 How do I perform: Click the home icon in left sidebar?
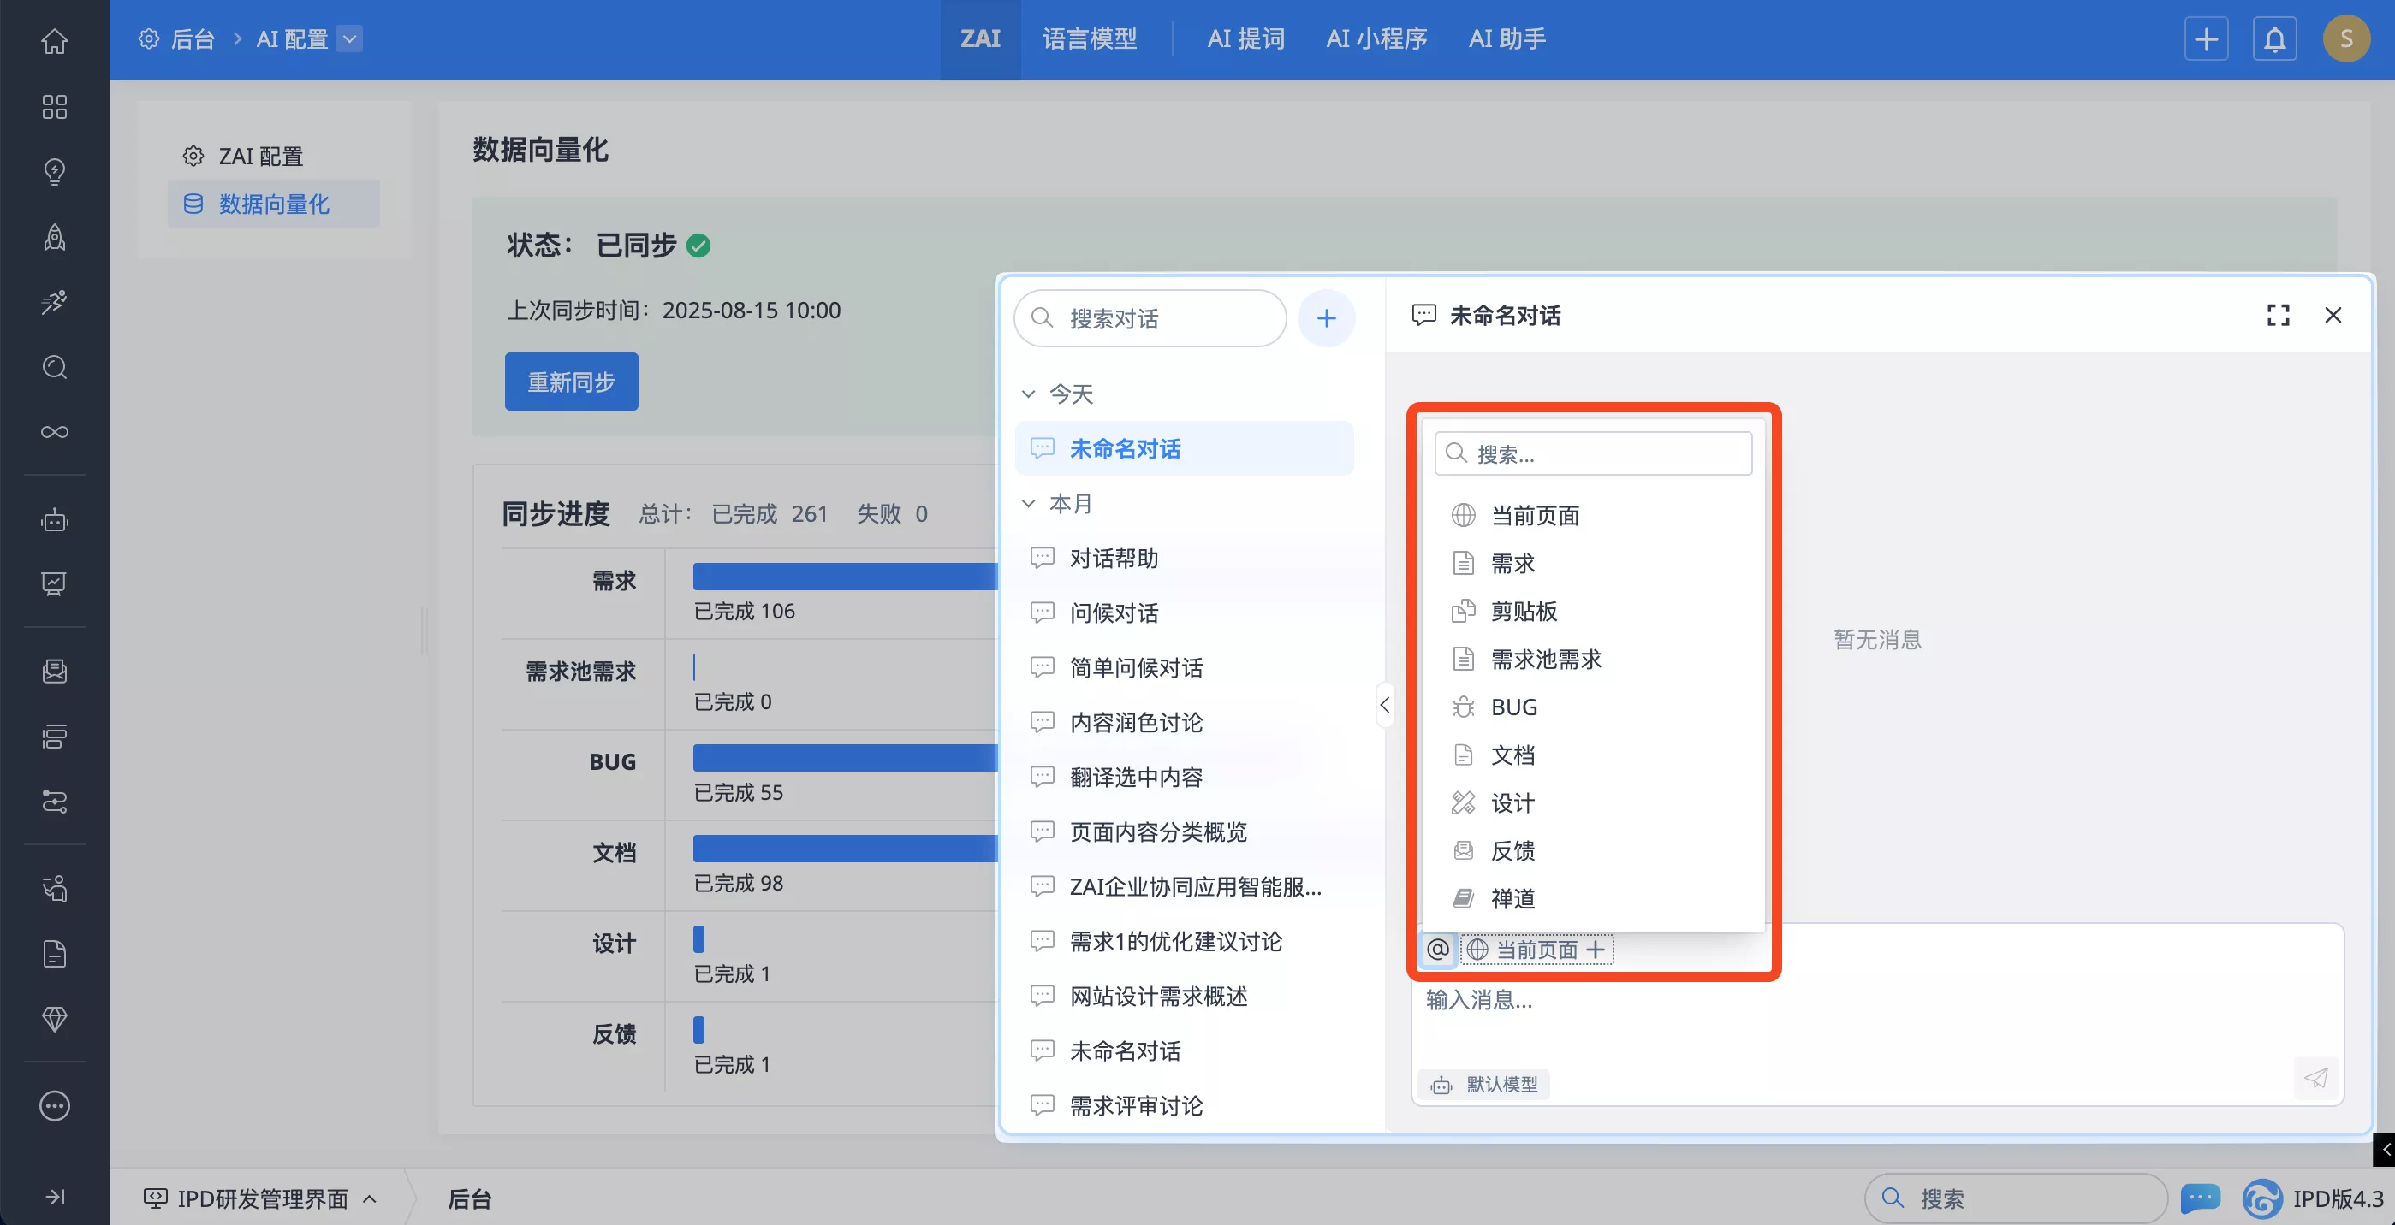point(54,41)
